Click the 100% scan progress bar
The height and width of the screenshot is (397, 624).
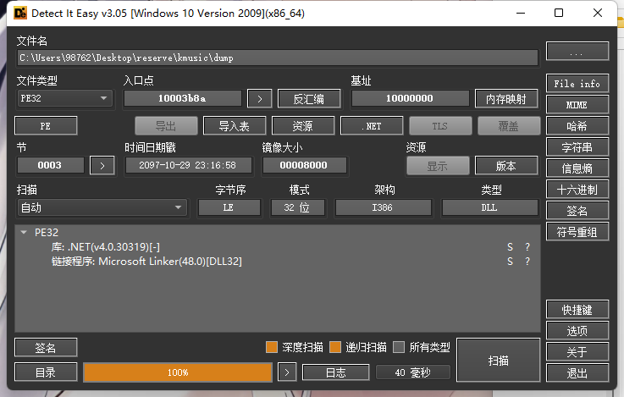(178, 372)
